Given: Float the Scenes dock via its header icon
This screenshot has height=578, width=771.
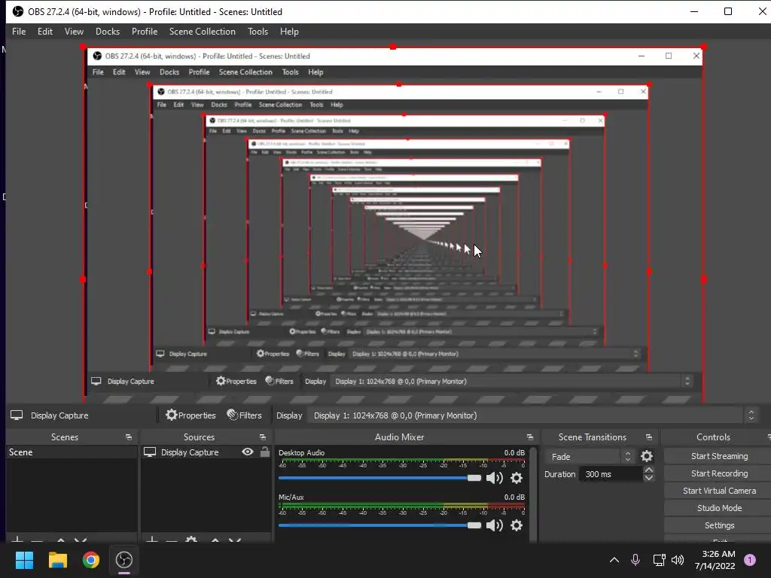Looking at the screenshot, I should coord(129,437).
